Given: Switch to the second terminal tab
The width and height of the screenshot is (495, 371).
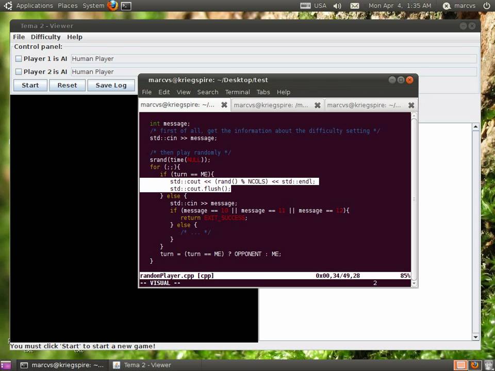Looking at the screenshot, I should pyautogui.click(x=277, y=105).
